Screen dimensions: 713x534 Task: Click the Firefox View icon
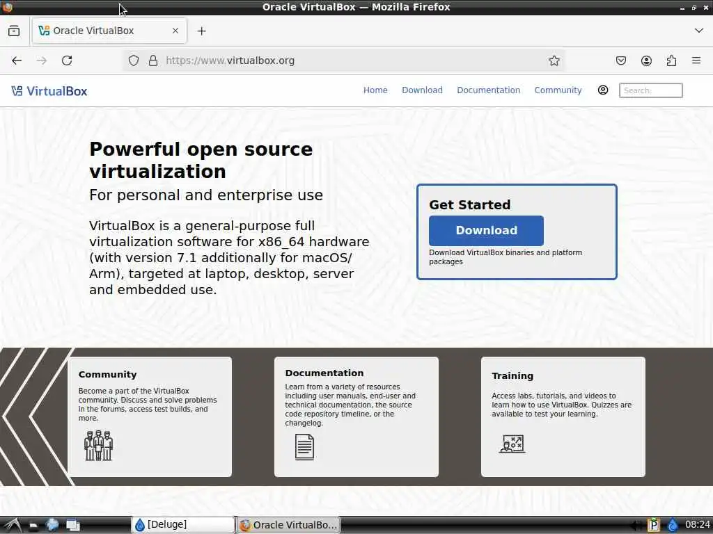click(x=14, y=31)
